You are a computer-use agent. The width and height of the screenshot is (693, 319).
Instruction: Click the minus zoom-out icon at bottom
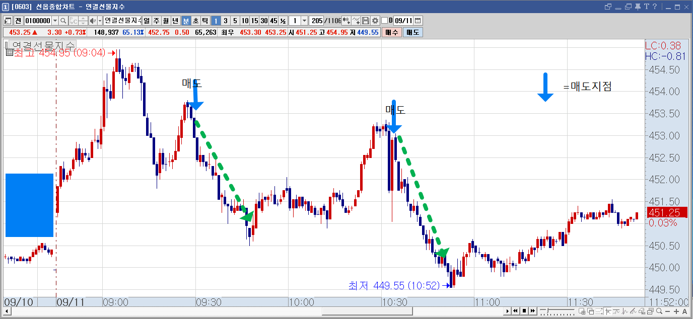click(668, 312)
